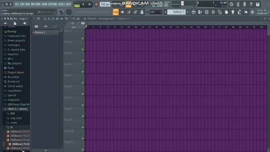
Task: Click the red Record button
Action: pyautogui.click(x=96, y=4)
